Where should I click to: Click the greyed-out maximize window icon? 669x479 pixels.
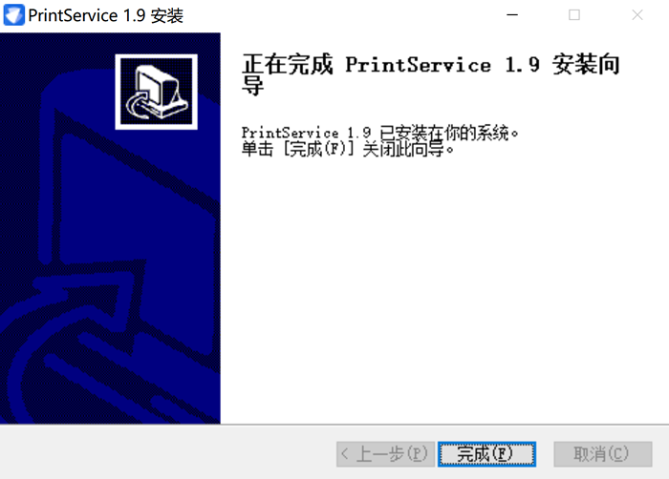coord(574,15)
